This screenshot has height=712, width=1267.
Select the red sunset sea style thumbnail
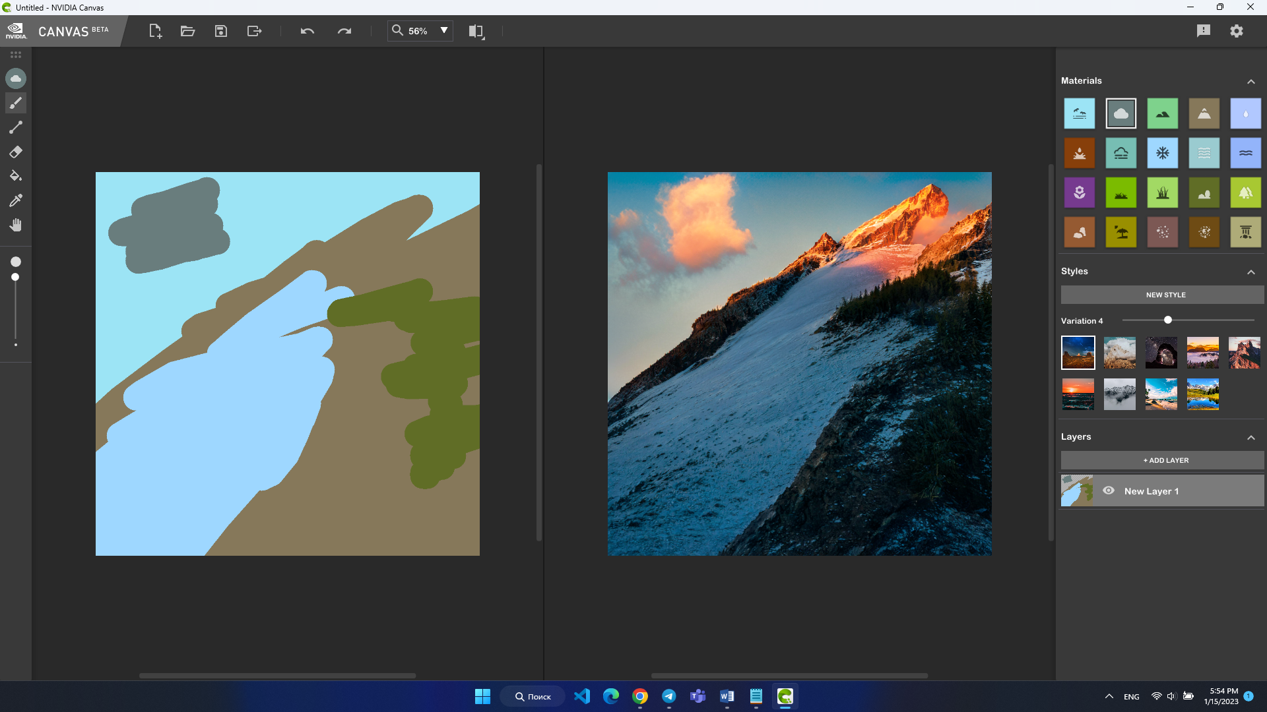pos(1078,394)
